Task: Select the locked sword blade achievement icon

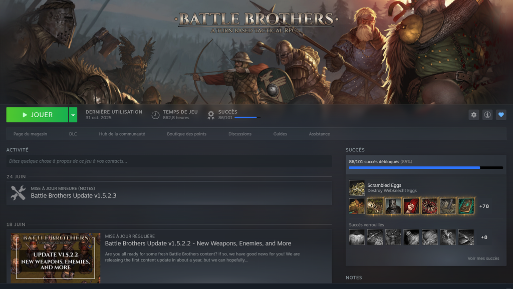Action: [466, 237]
